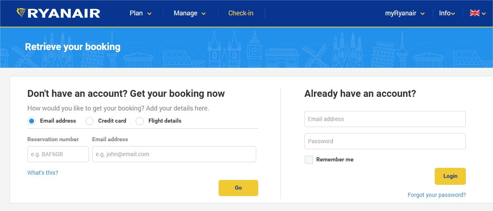Click the account login Email address field
This screenshot has height=211, width=493.
(x=385, y=119)
